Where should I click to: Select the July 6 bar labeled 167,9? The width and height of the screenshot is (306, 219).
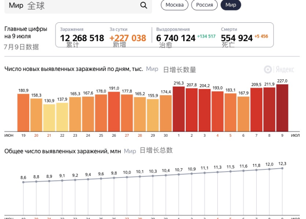tap(243, 114)
